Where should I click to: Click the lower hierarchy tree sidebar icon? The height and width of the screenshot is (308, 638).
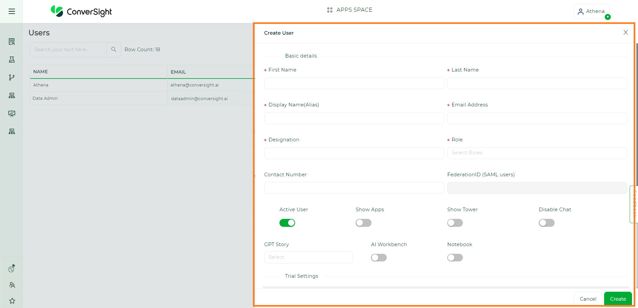[x=12, y=131]
